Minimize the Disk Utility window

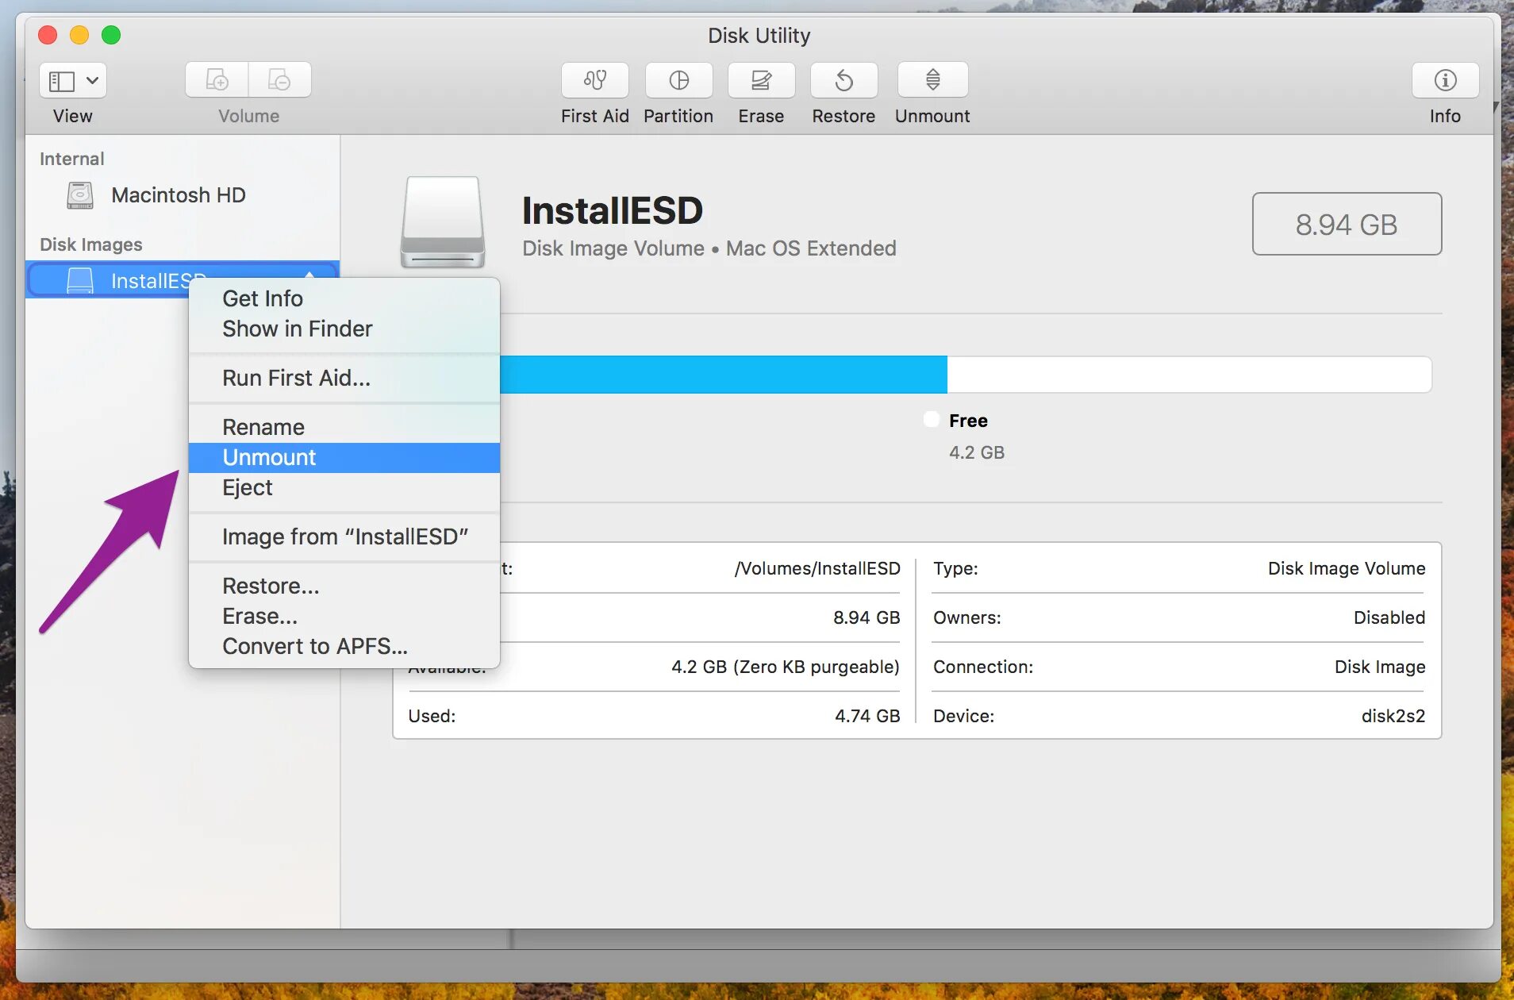79,35
